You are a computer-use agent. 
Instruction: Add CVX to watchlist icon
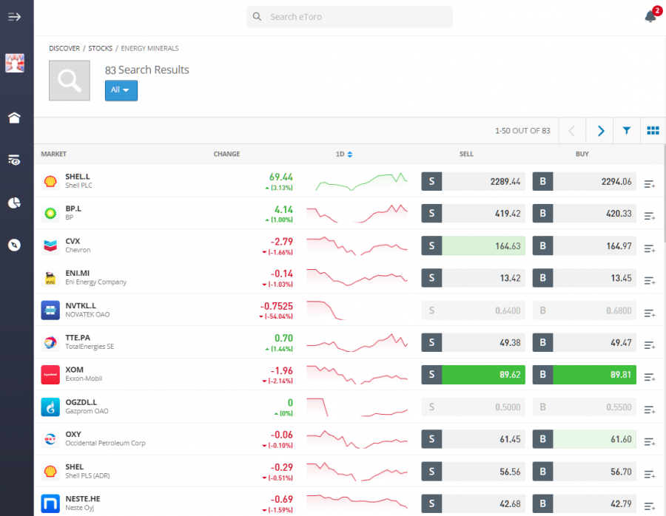pos(650,248)
